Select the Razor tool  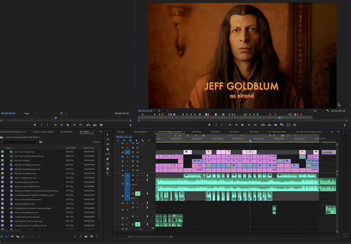108,149
